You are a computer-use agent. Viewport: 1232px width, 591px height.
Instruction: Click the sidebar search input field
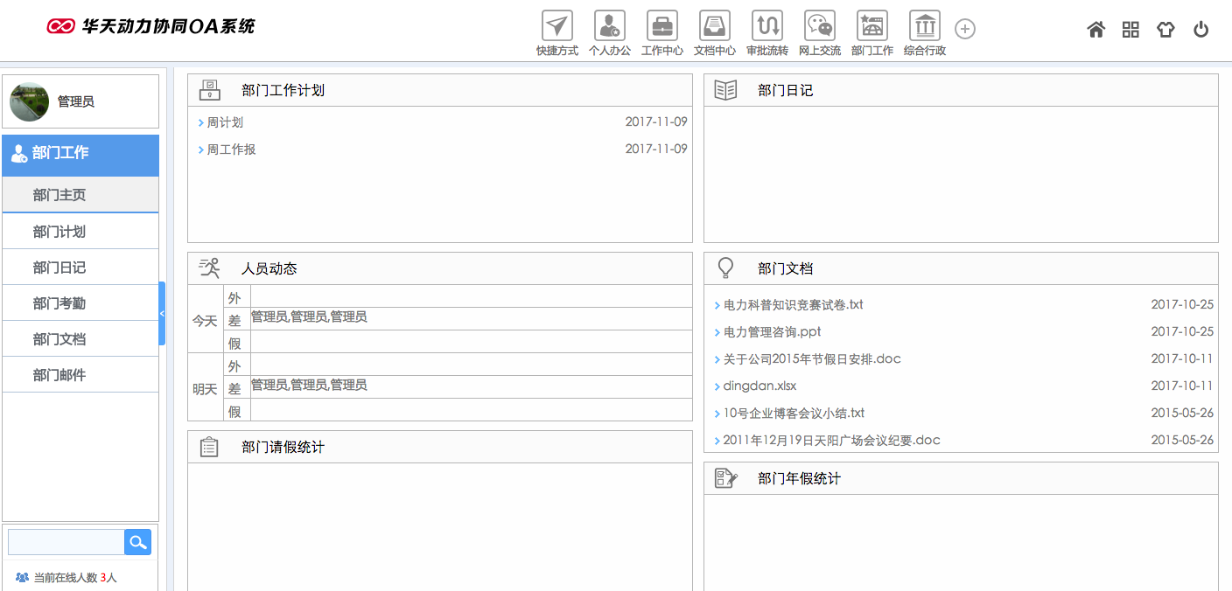click(66, 542)
